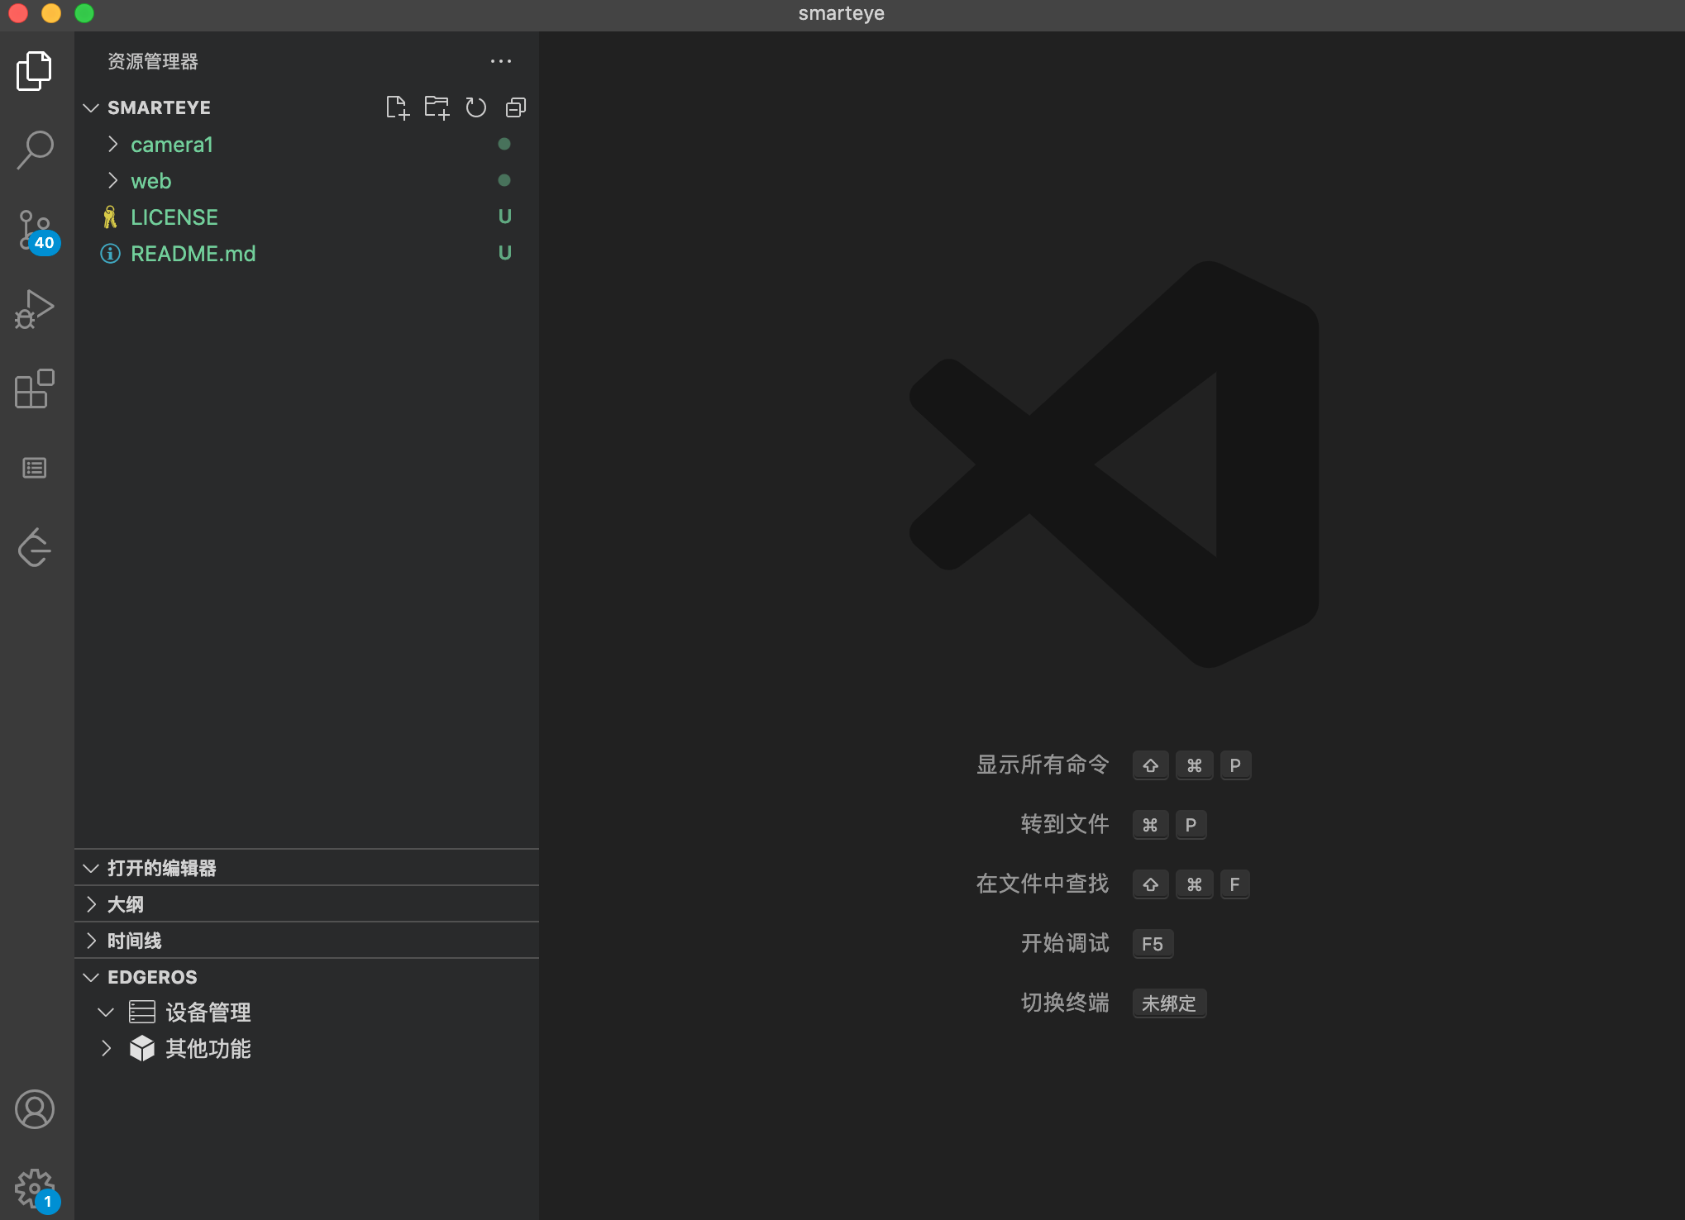Open the Accounts menu icon

(x=35, y=1109)
